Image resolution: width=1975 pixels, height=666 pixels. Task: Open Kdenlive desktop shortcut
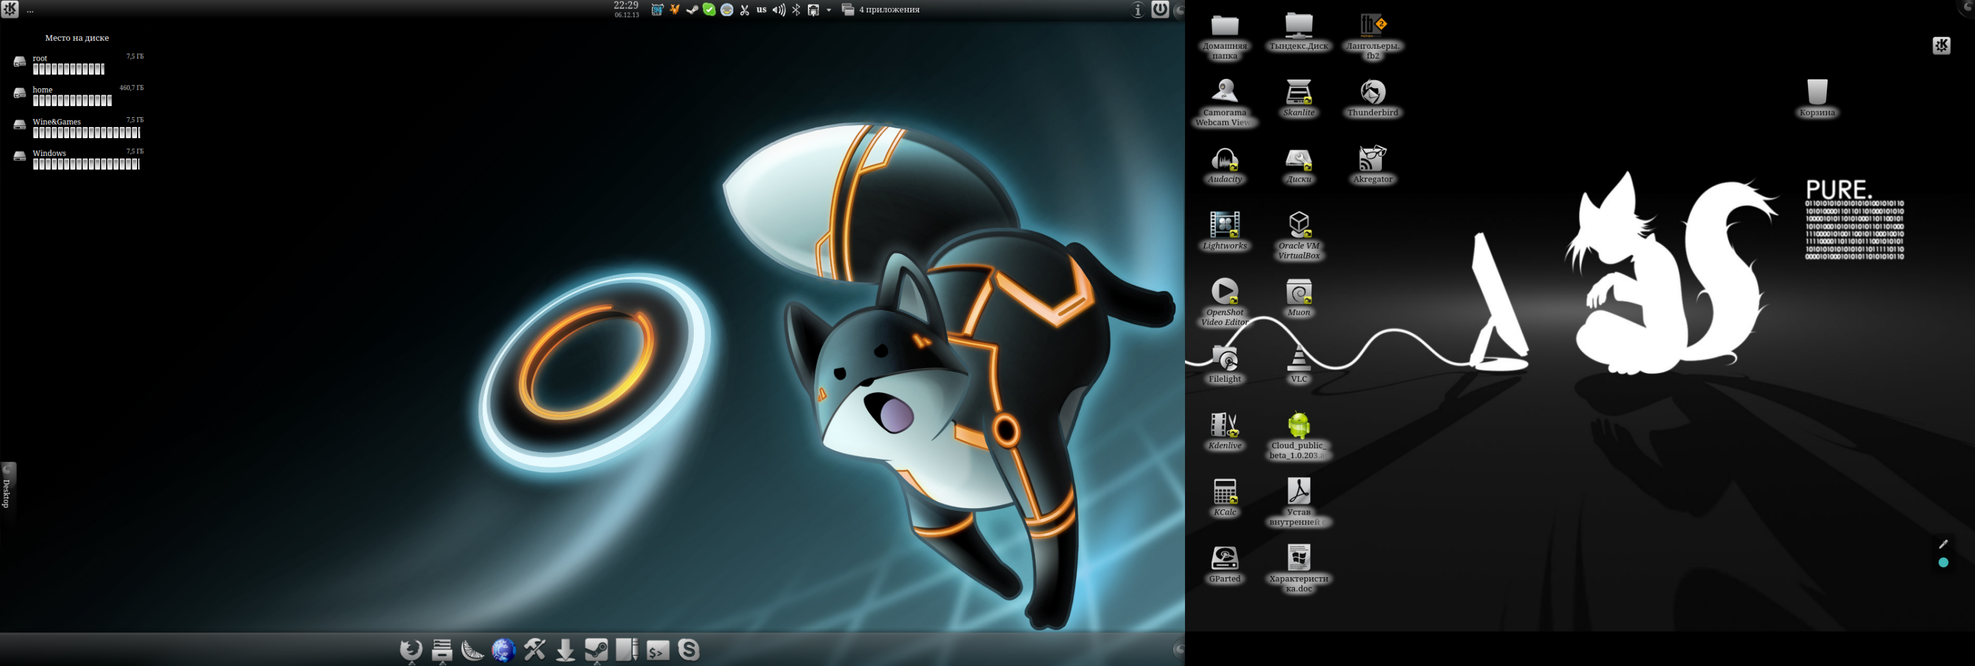tap(1224, 432)
